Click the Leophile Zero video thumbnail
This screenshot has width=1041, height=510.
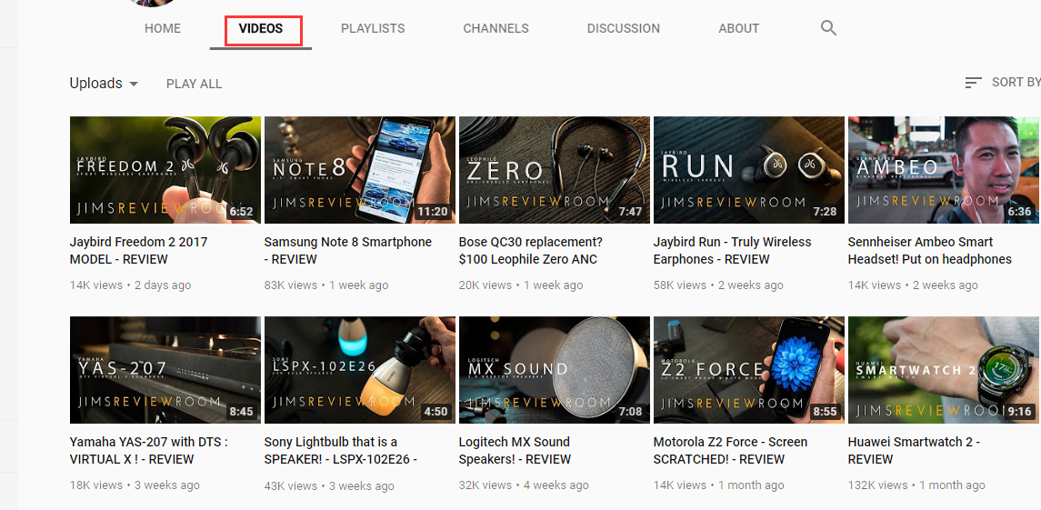554,170
